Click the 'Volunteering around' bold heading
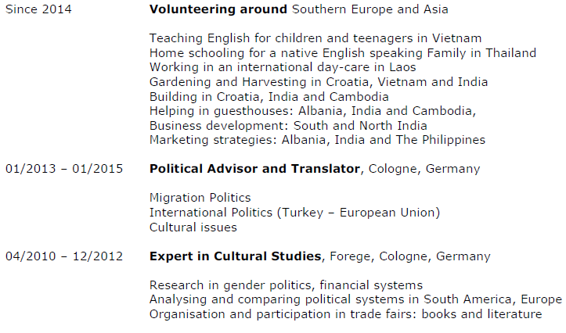 218,9
